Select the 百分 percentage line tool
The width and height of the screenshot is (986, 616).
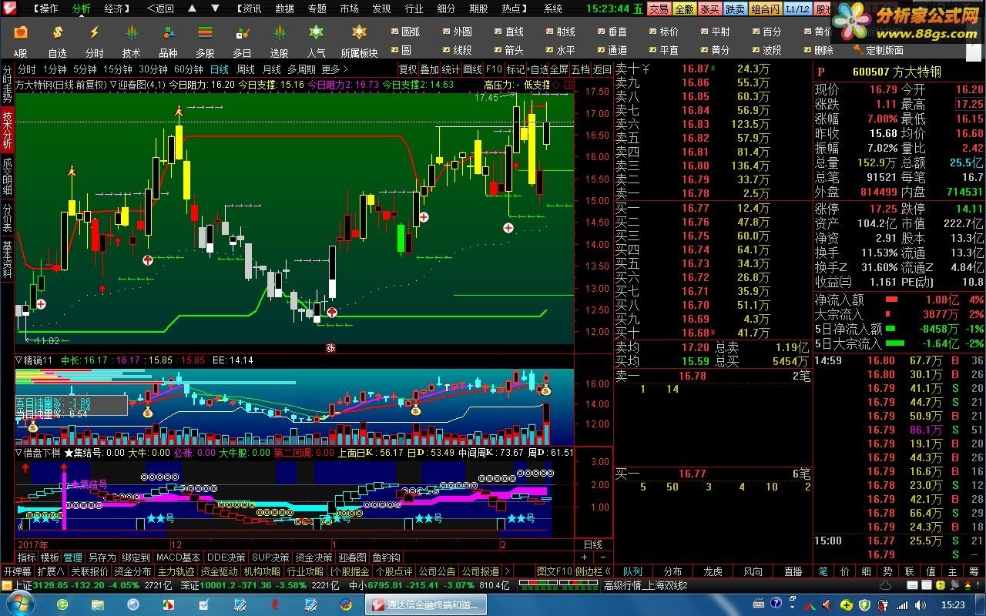pyautogui.click(x=766, y=32)
